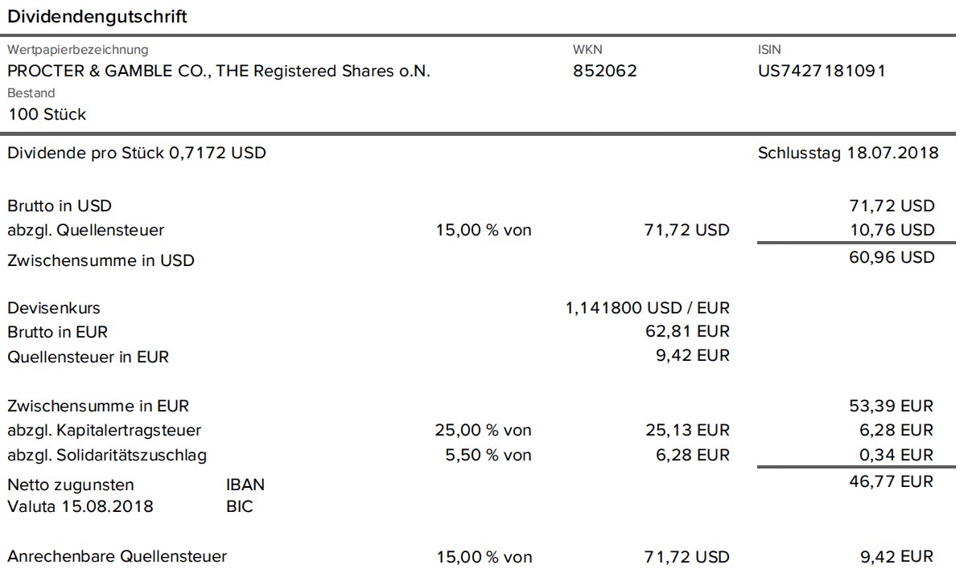Screen dimensions: 964x577
Task: Click the Bestand value 100 Stück
Action: [x=47, y=114]
